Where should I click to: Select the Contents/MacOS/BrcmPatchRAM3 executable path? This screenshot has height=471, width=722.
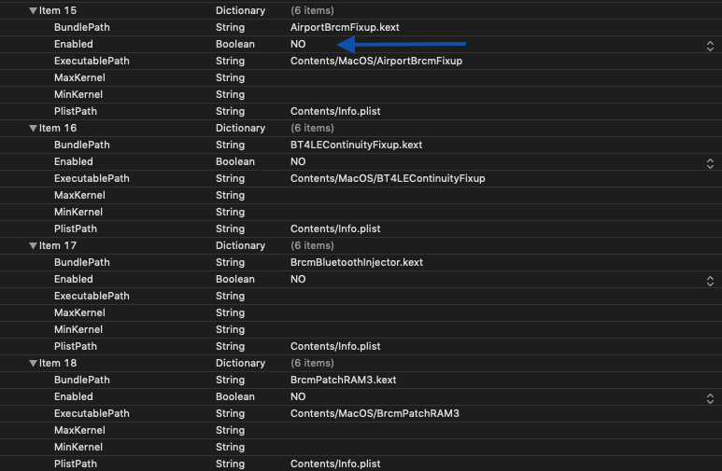pyautogui.click(x=375, y=413)
